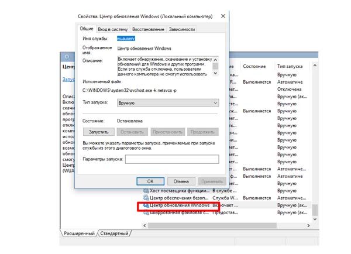351x254 pixels.
Task: Select Шифрованная файловая система service row
Action: (x=226, y=212)
